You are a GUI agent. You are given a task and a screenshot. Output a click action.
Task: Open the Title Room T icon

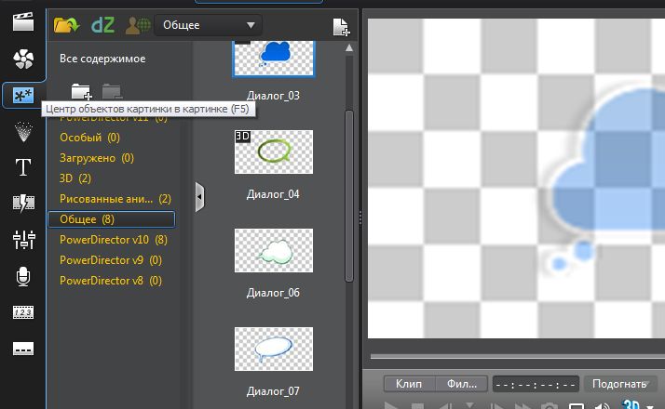(x=22, y=168)
